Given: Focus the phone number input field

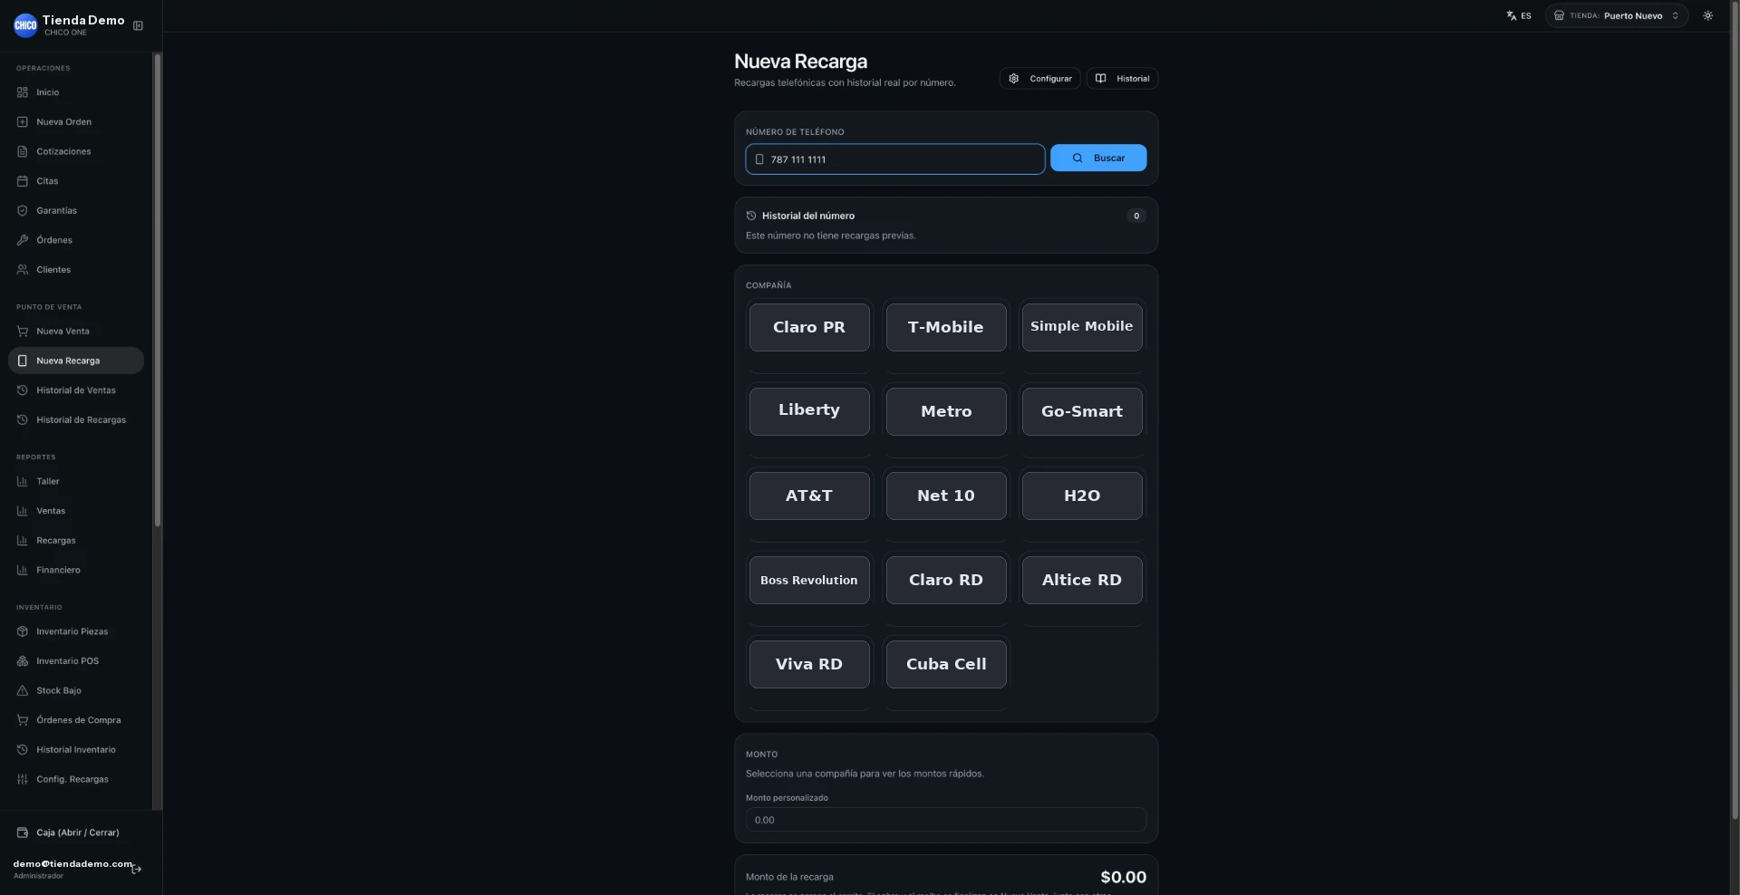Looking at the screenshot, I should [895, 159].
